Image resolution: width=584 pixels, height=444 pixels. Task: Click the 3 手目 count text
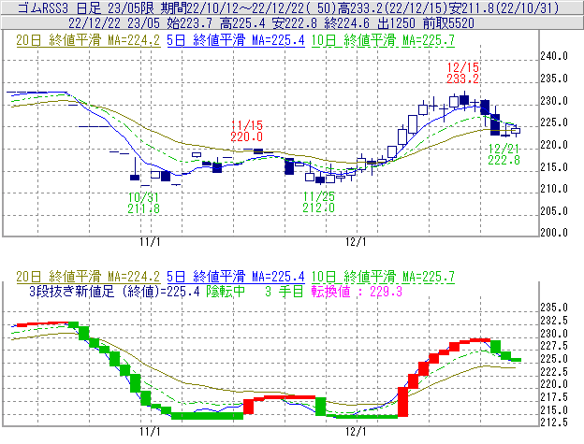point(285,291)
